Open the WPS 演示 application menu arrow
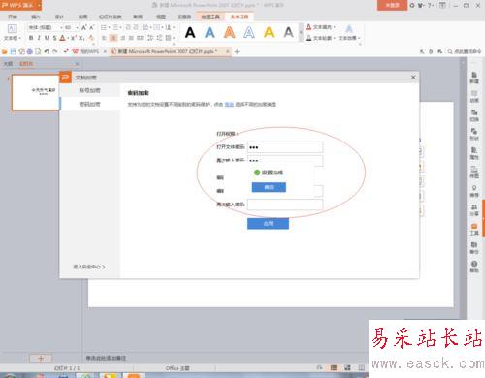Viewport: 485px width, 378px height. tap(39, 5)
